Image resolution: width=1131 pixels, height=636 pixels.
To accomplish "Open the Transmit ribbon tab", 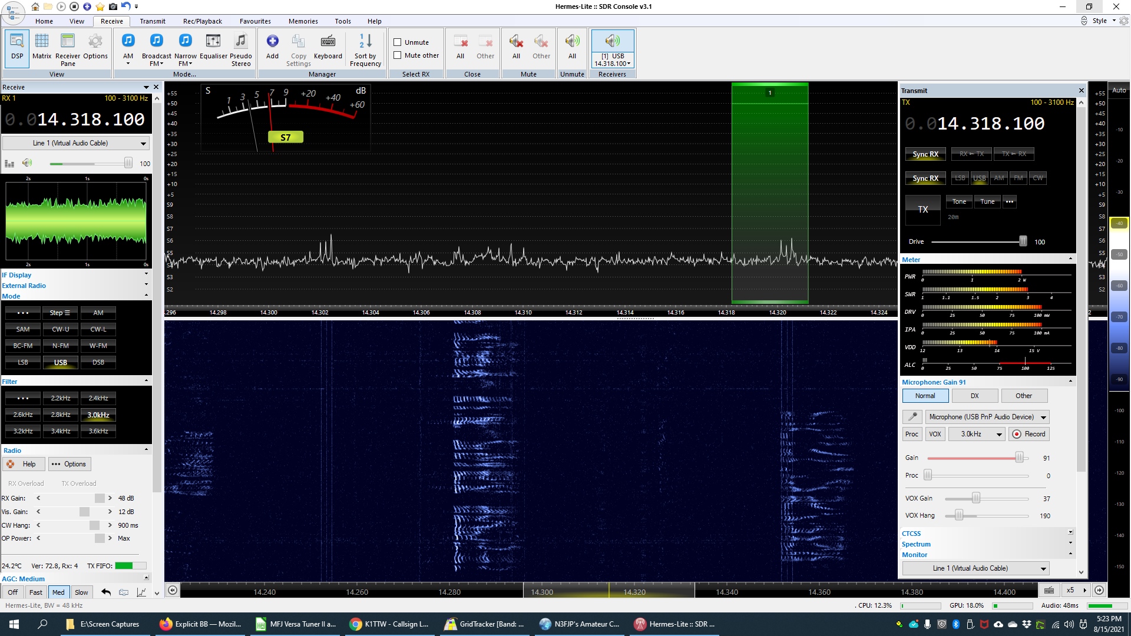I will coord(153,21).
